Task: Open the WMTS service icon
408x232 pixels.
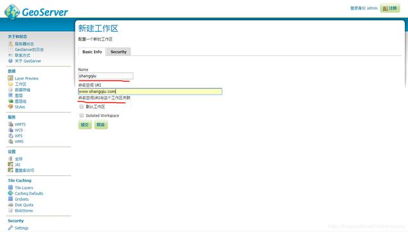Action: 10,124
